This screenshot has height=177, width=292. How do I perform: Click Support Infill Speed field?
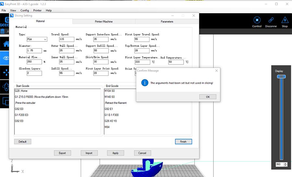click(x=101, y=50)
